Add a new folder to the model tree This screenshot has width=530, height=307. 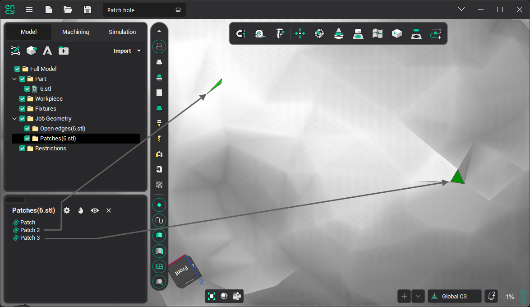click(63, 51)
